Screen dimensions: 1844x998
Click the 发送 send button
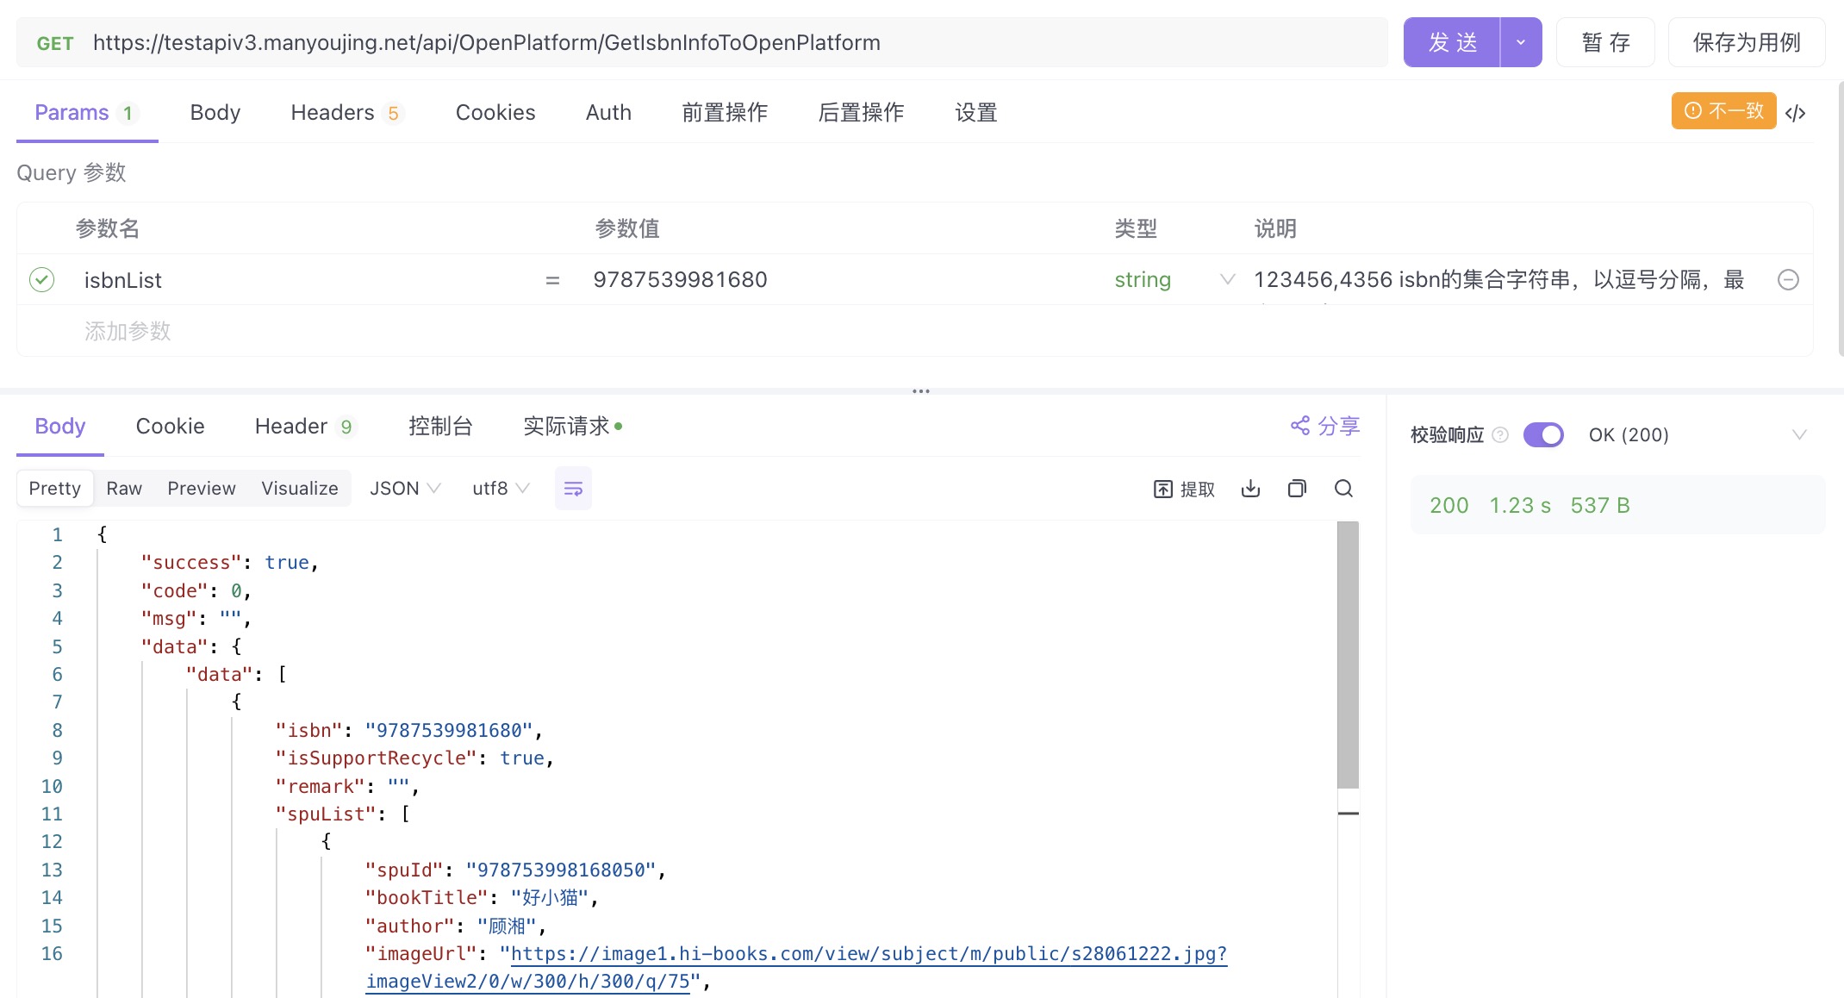pos(1452,41)
